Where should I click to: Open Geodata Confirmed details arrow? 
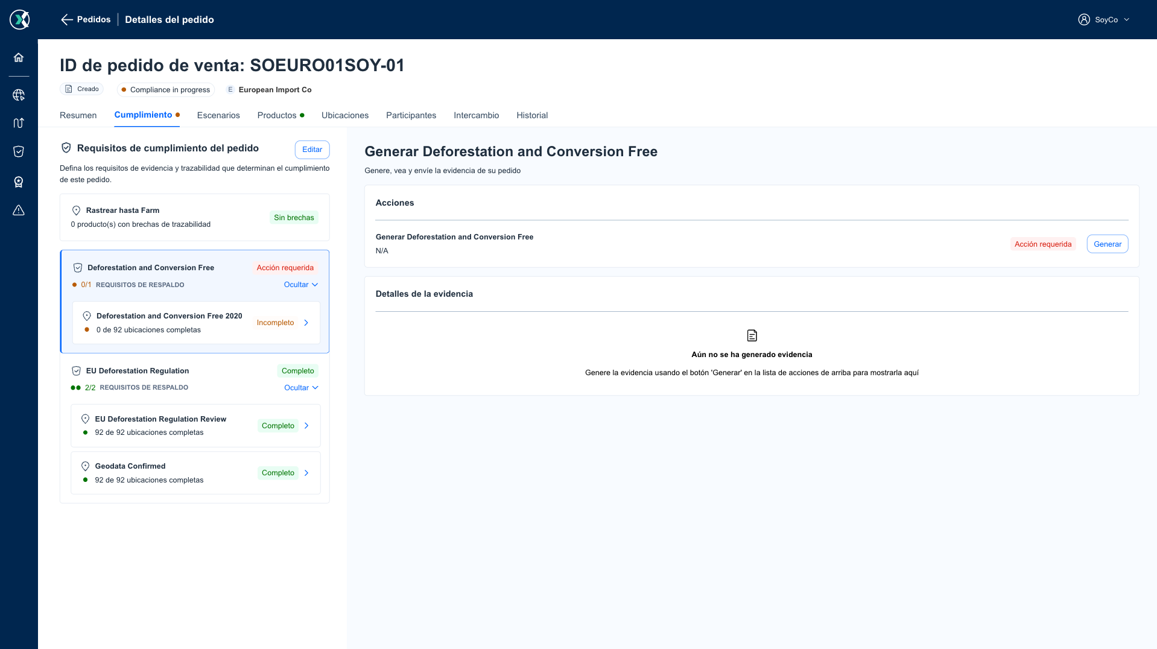306,473
